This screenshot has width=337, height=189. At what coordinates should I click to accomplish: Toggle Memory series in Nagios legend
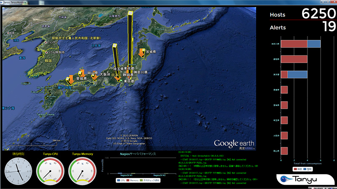tap(133, 181)
